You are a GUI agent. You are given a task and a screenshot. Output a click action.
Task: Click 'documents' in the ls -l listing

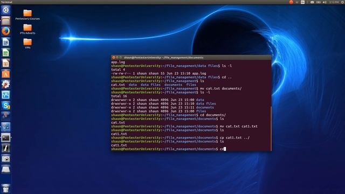coord(205,108)
